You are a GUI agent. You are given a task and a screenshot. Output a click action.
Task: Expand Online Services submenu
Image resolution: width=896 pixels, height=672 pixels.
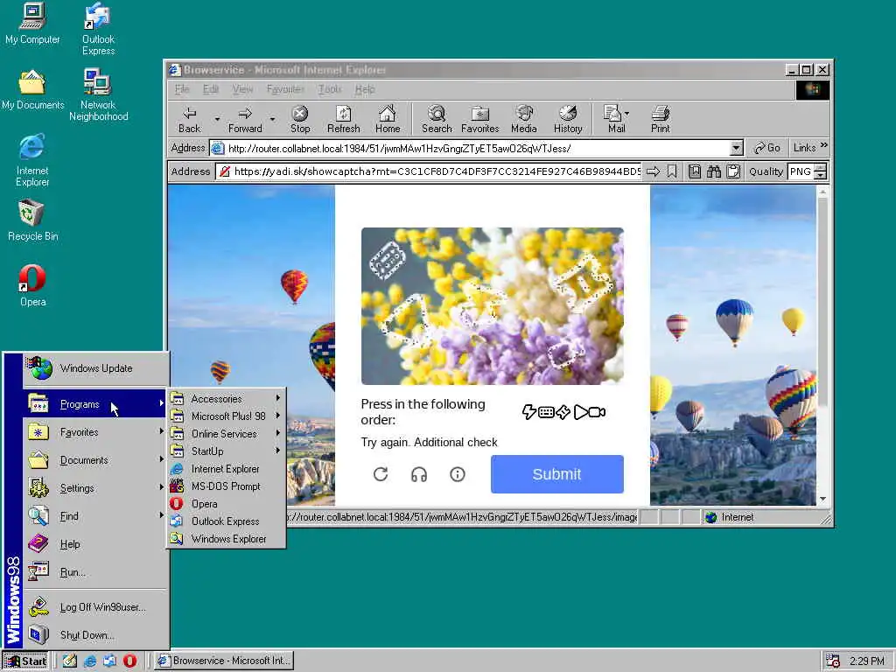click(227, 434)
